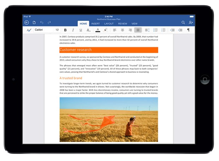Change the font size 12
Viewport: 219px width, 161px height.
pyautogui.click(x=57, y=30)
